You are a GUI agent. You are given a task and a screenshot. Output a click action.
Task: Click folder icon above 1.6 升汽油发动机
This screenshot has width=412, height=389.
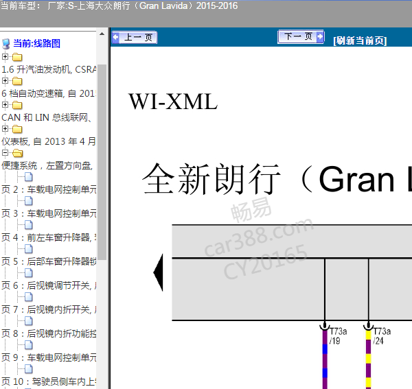(17, 57)
